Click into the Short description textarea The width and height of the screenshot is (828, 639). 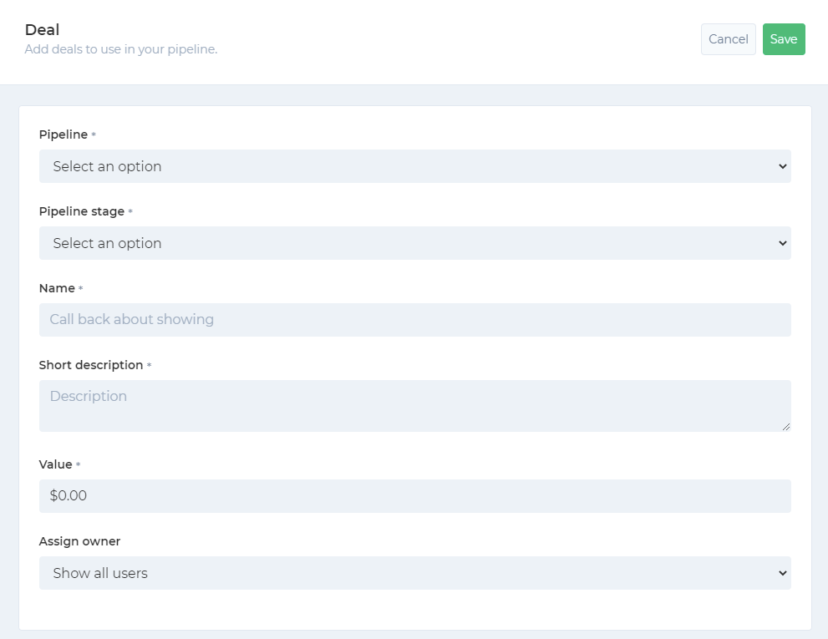[x=415, y=406]
